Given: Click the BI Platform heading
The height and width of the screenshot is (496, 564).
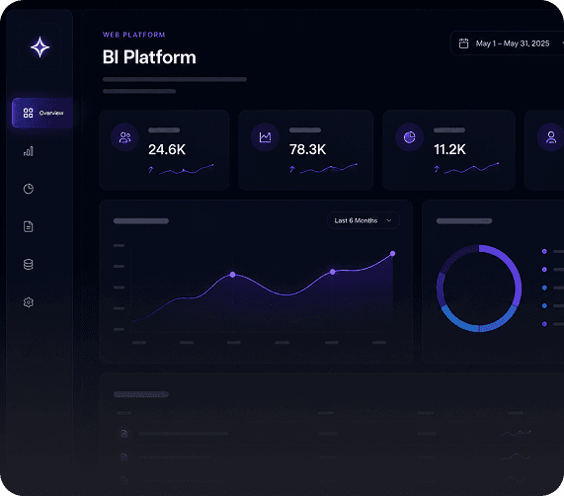Looking at the screenshot, I should [x=149, y=57].
